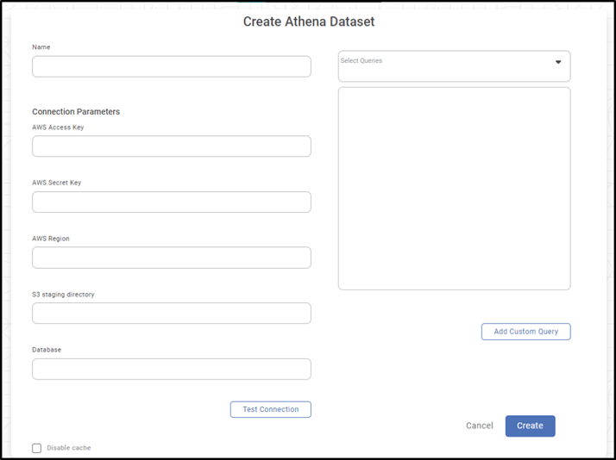
Task: Open the Select Queries dropdown
Action: pos(454,66)
